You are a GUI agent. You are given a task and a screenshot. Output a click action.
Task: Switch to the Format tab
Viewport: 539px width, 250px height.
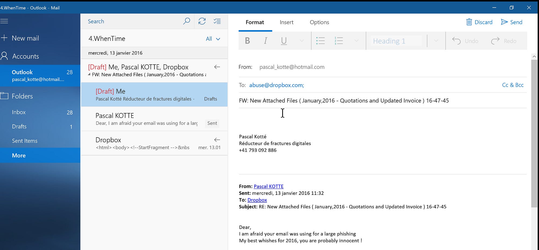click(255, 22)
